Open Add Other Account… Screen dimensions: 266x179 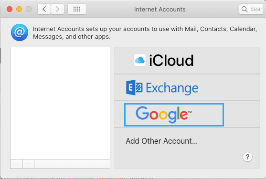(x=162, y=141)
